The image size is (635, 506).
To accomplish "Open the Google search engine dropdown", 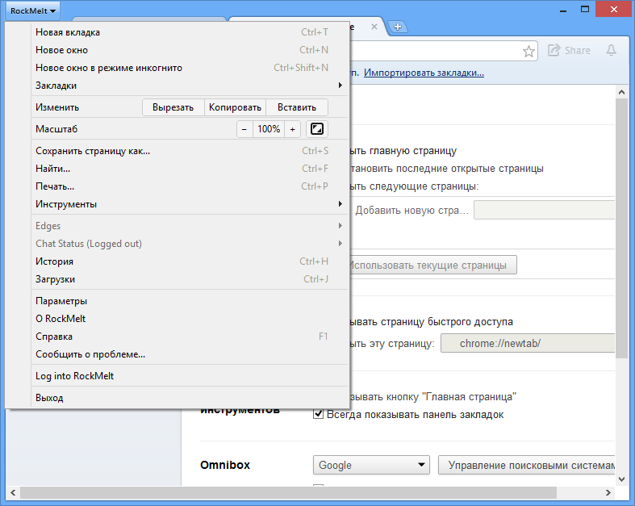I will (x=371, y=465).
